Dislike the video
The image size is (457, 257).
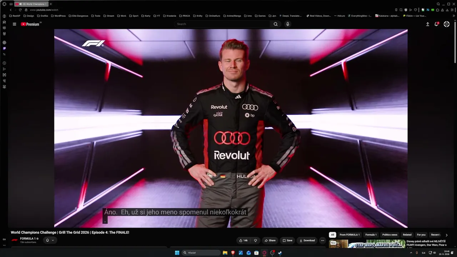point(255,241)
